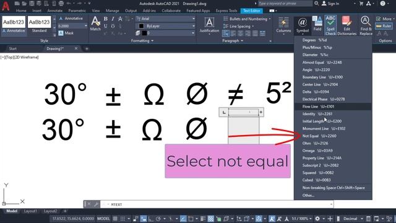Toggle Strikethrough formatting

point(120,19)
